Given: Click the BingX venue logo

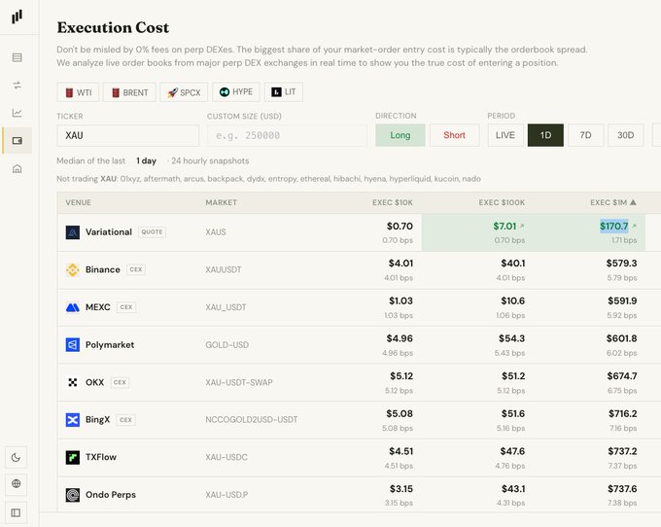Looking at the screenshot, I should click(73, 420).
